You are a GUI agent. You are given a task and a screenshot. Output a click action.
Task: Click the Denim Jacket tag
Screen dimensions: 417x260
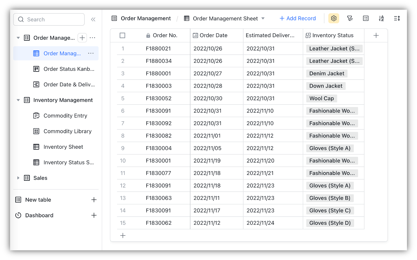pos(327,73)
